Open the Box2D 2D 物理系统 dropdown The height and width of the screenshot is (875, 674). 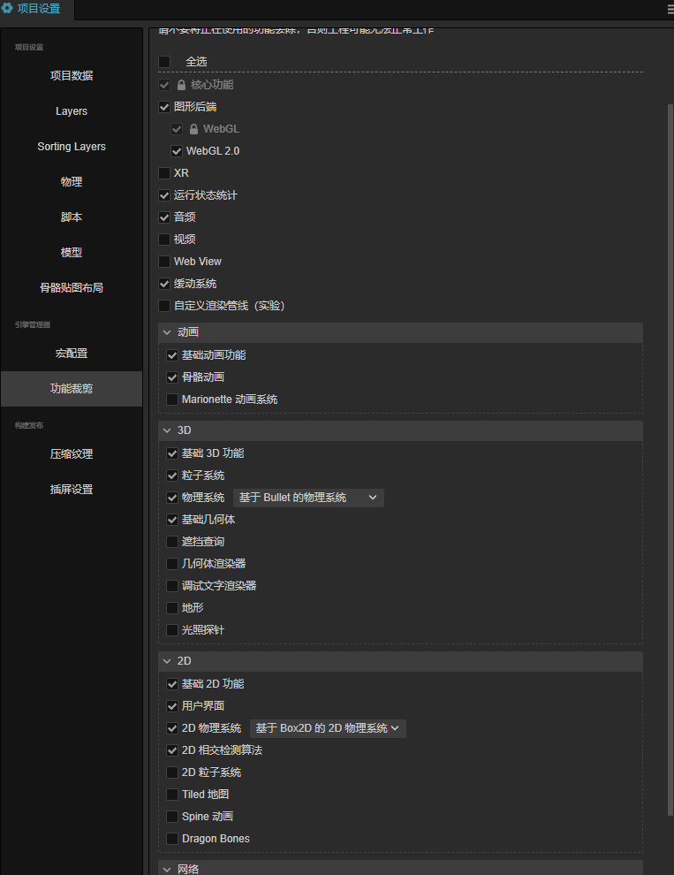[328, 728]
